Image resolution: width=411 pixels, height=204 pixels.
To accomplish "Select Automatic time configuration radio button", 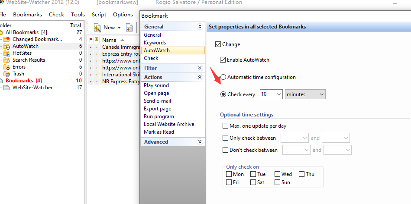I will [223, 77].
